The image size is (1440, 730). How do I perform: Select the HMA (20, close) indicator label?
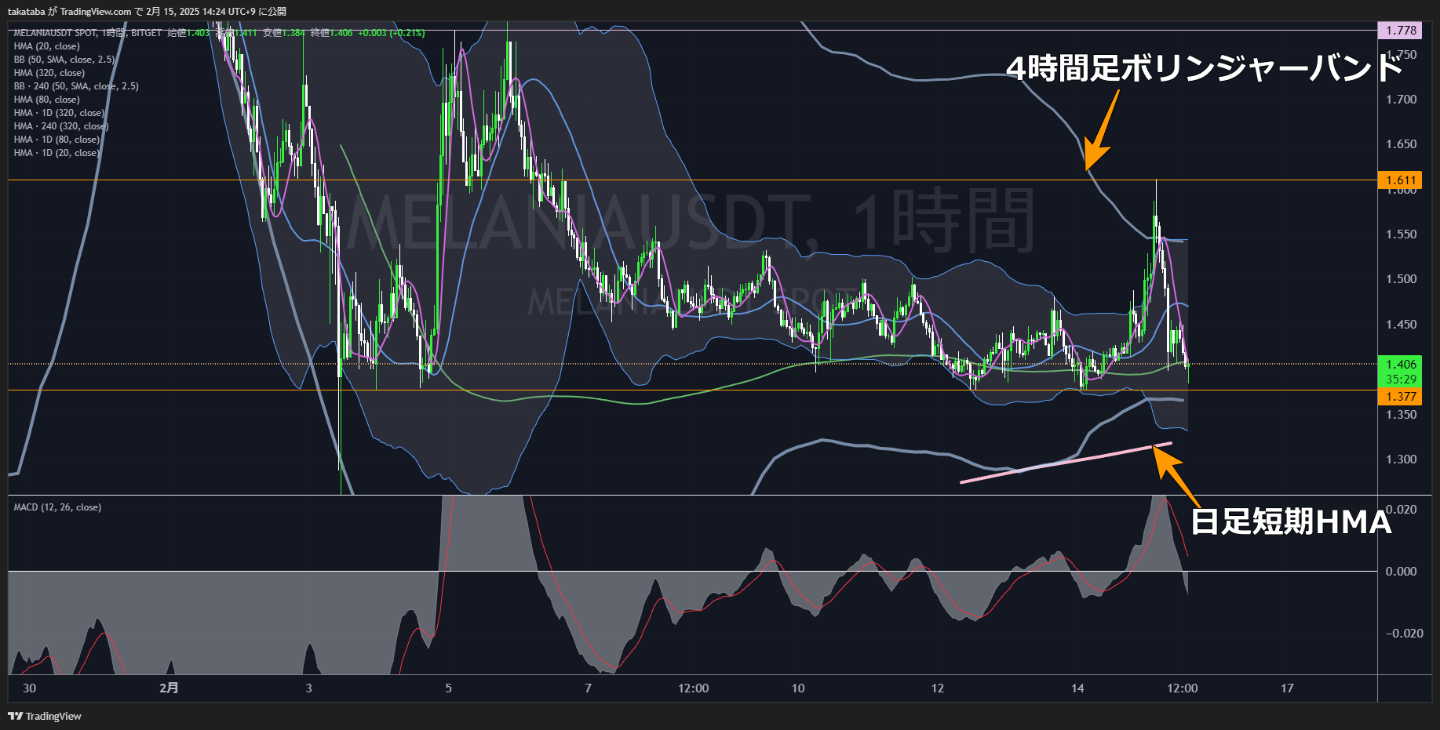(46, 46)
